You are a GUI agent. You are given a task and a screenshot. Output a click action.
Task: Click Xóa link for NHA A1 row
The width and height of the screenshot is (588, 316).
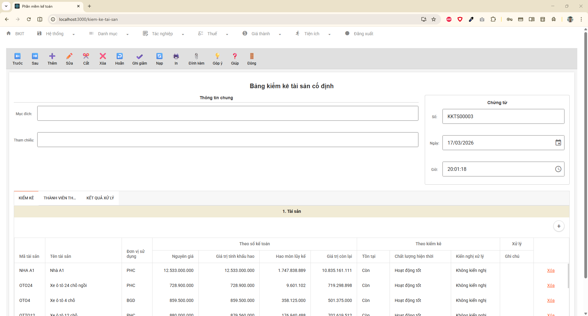coord(551,270)
